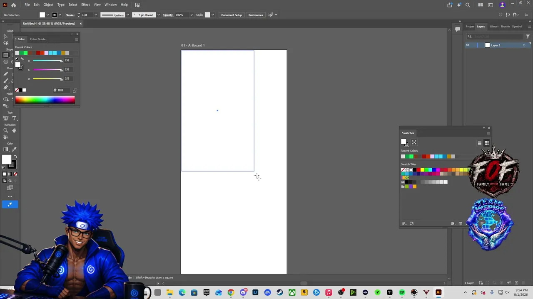This screenshot has height=299, width=533.
Task: Select the Paintbrush tool
Action: tap(6, 81)
